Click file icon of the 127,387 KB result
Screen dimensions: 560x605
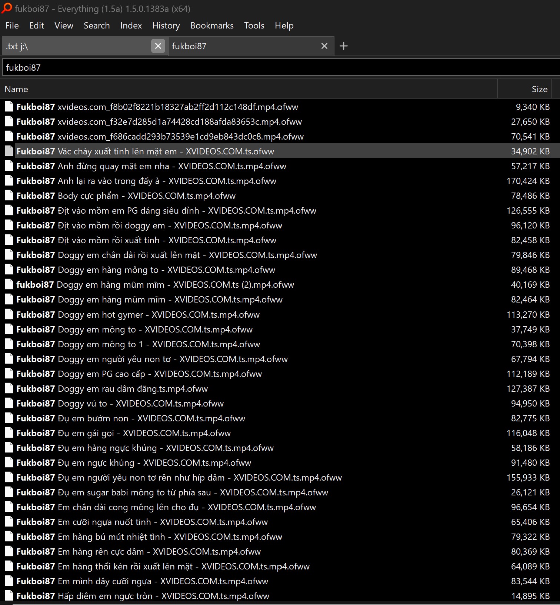coord(9,389)
